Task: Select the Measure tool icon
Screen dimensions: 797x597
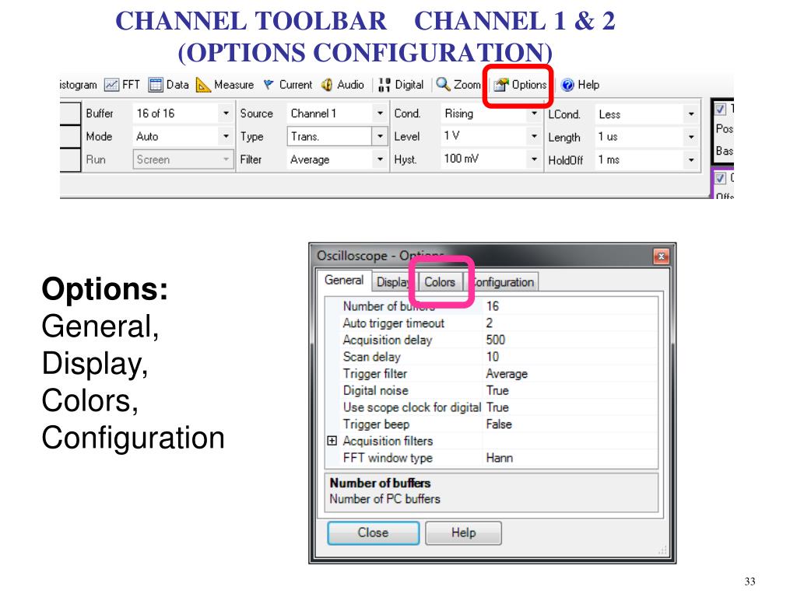Action: (203, 85)
